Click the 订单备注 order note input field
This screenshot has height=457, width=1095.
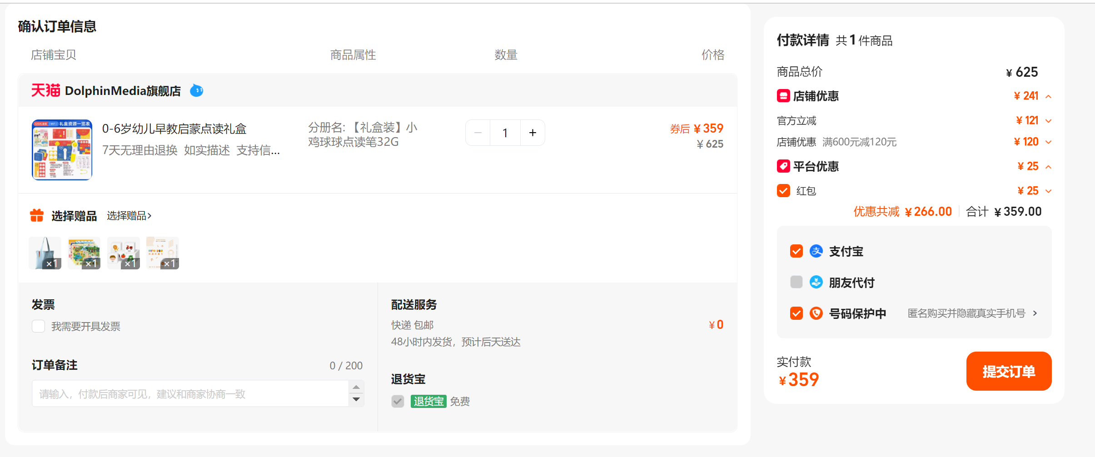[190, 393]
